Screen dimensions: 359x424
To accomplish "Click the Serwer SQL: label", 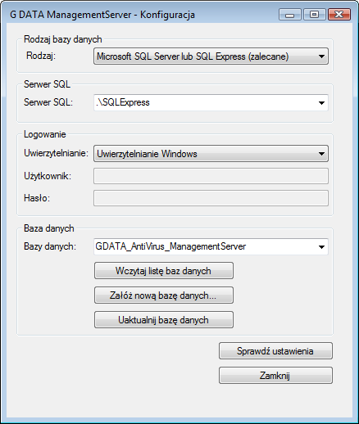I will [48, 102].
